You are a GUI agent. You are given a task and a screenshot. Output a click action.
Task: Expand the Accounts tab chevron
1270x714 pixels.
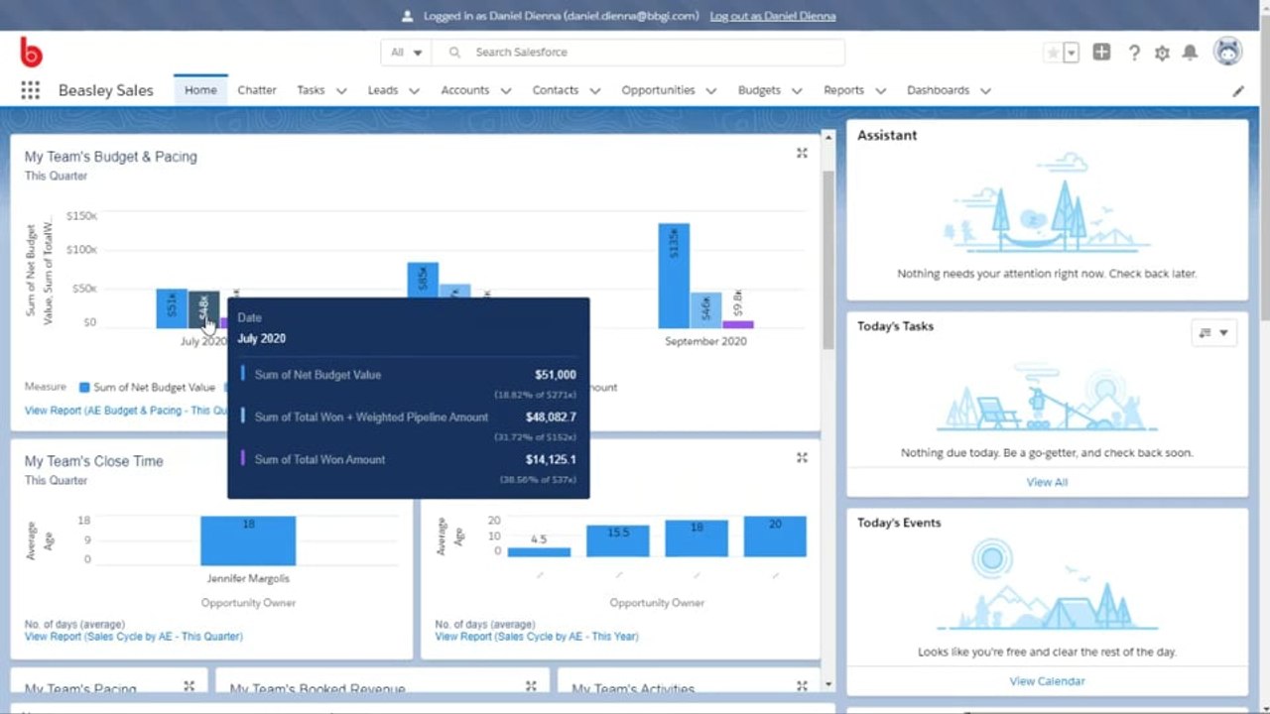(x=506, y=91)
